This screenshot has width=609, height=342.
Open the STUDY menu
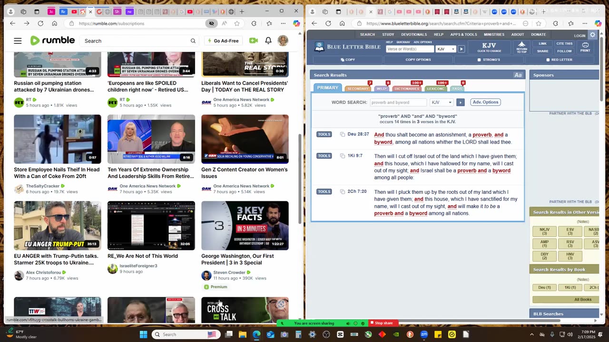click(388, 35)
